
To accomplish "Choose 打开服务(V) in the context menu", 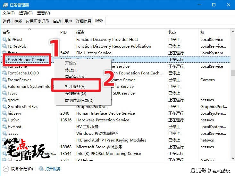I will click(x=75, y=87).
